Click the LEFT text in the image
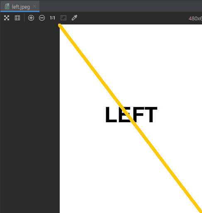This screenshot has height=213, width=202. click(x=131, y=115)
